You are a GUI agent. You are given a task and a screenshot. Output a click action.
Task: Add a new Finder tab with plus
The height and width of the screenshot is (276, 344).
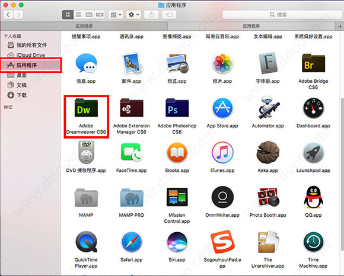(340, 26)
